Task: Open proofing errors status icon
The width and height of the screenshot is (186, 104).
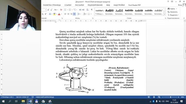Action: tap(33, 97)
